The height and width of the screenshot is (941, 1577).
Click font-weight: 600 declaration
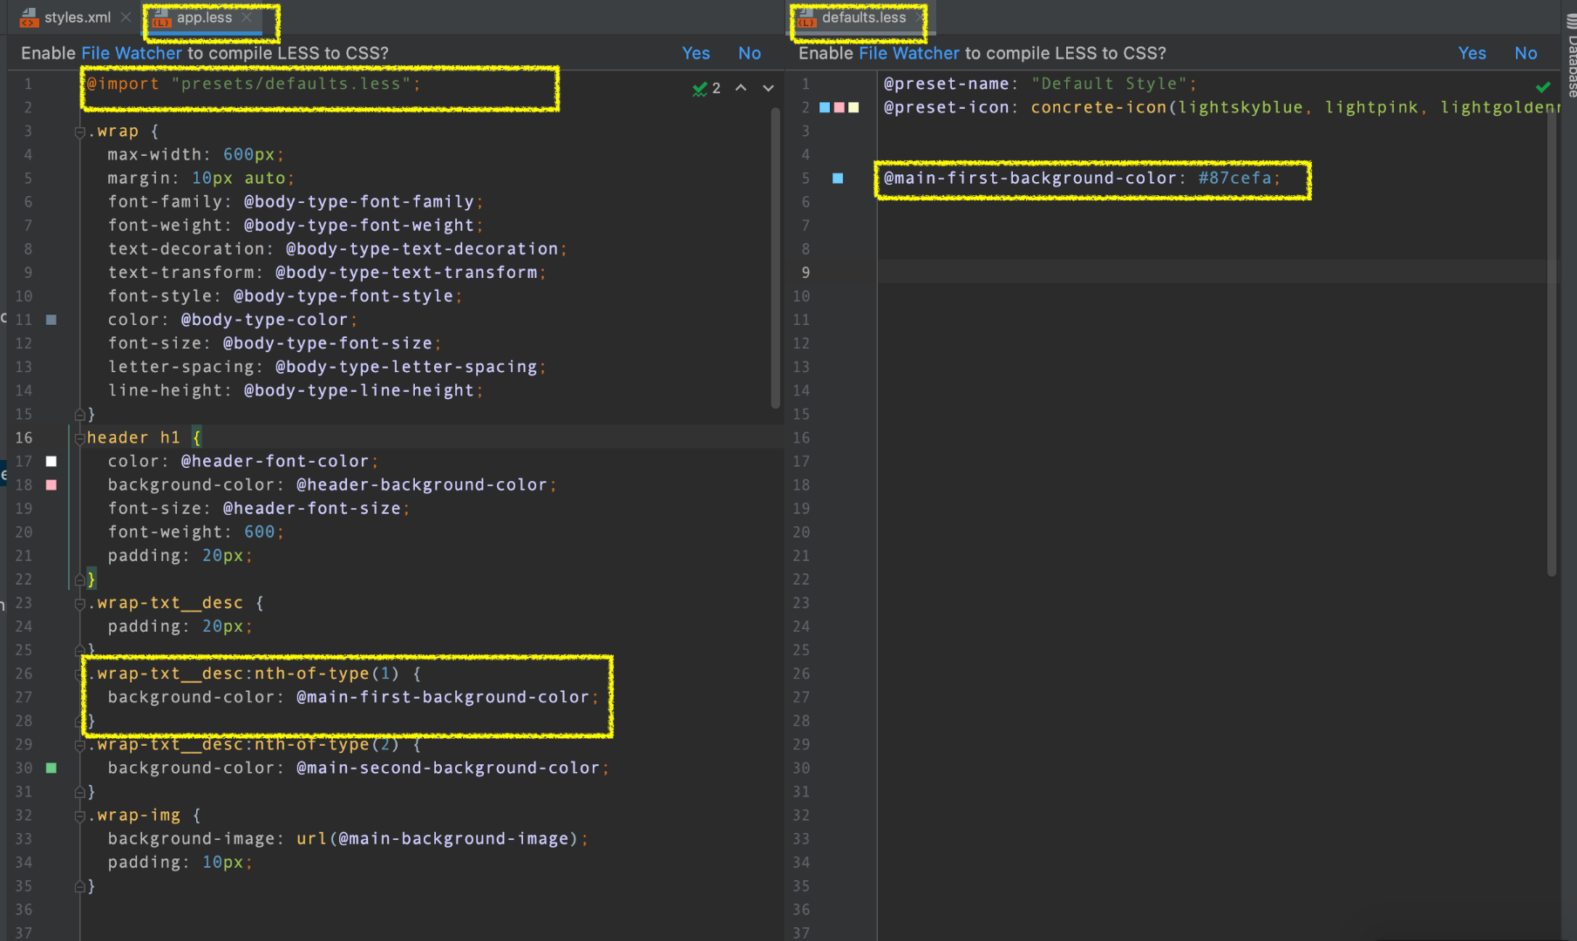coord(195,531)
